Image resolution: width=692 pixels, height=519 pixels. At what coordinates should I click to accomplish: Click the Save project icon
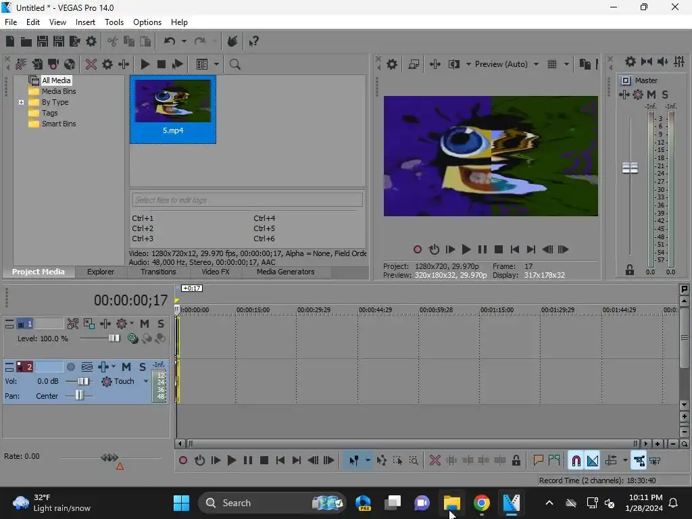[43, 41]
